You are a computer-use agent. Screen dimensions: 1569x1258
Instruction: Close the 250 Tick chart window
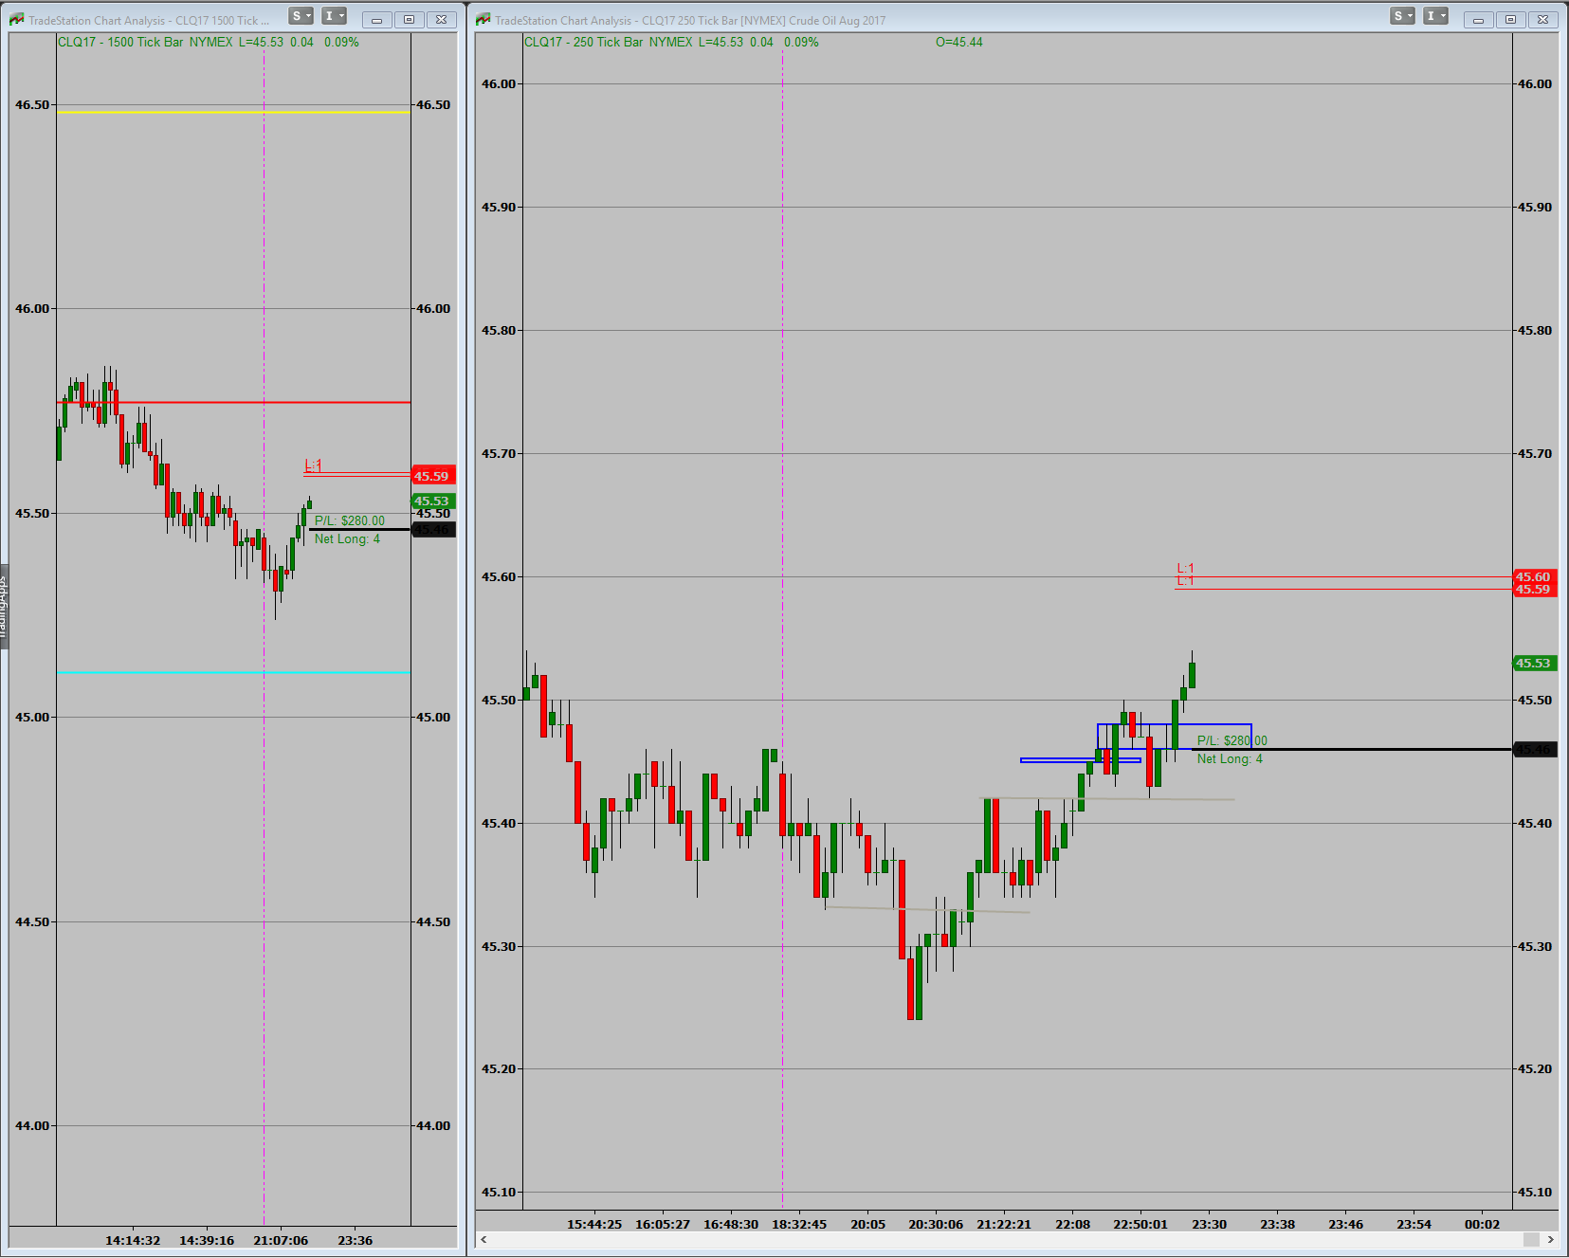coord(1543,20)
